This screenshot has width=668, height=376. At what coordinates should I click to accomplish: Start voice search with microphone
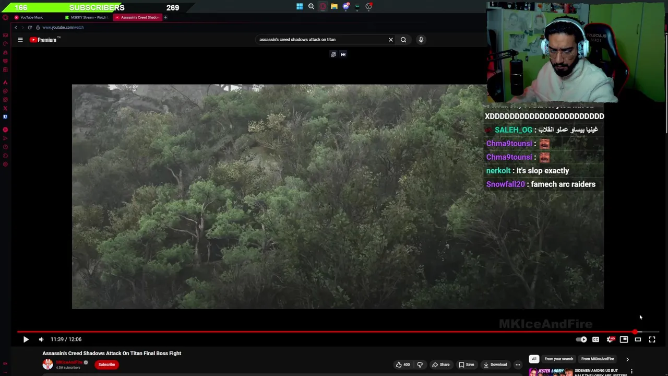(421, 40)
